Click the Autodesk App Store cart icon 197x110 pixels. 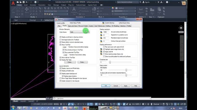point(159,2)
